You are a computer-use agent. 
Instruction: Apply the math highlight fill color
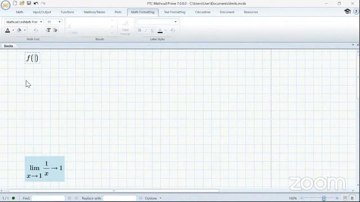pyautogui.click(x=19, y=30)
